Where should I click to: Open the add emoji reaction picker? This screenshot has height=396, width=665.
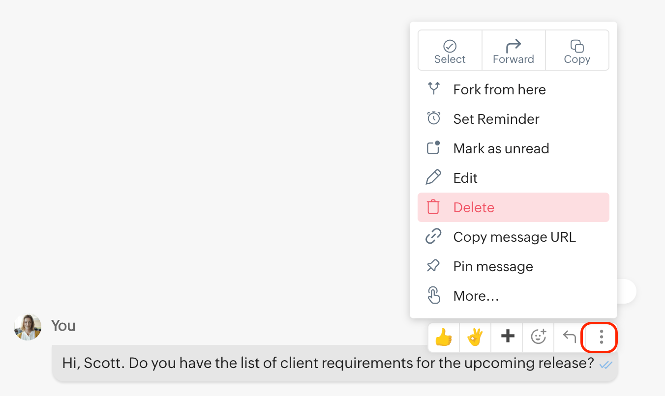click(x=539, y=337)
